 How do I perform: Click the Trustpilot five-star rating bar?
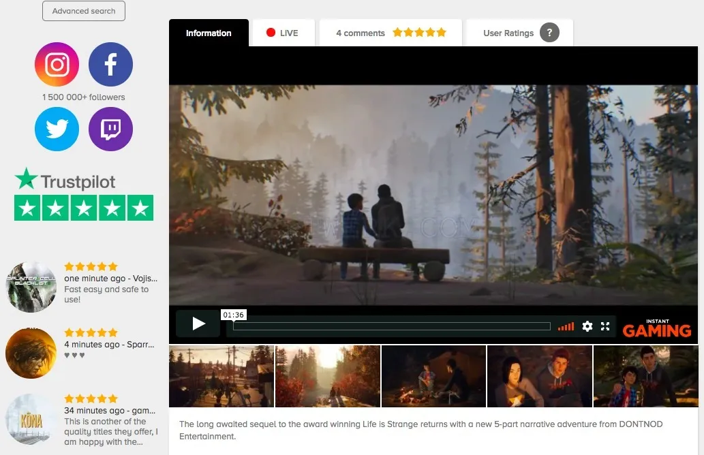(84, 208)
